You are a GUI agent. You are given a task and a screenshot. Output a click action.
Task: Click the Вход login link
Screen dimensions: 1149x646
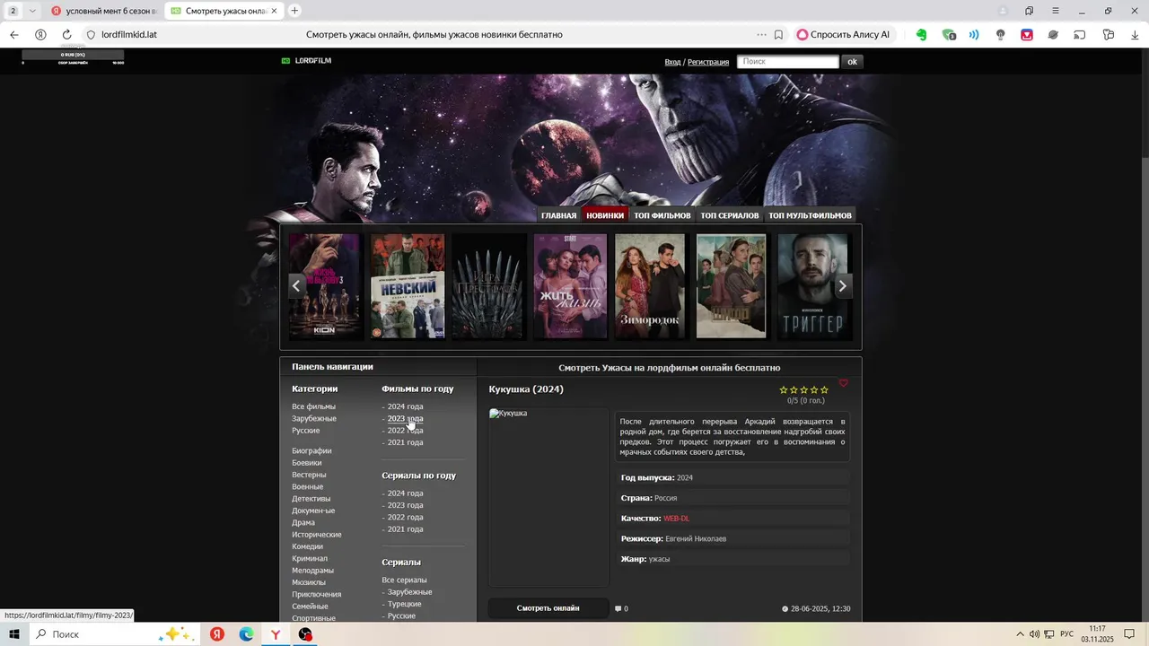(x=672, y=62)
